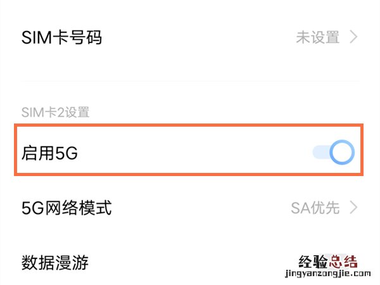Click the round knob of the 5G switch
This screenshot has height=285, width=380.
[342, 153]
